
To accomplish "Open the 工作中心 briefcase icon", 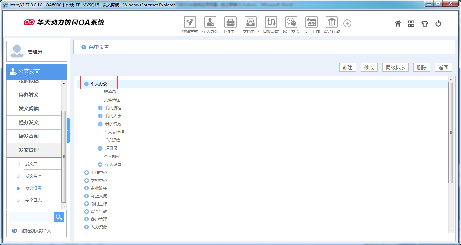I will point(231,22).
